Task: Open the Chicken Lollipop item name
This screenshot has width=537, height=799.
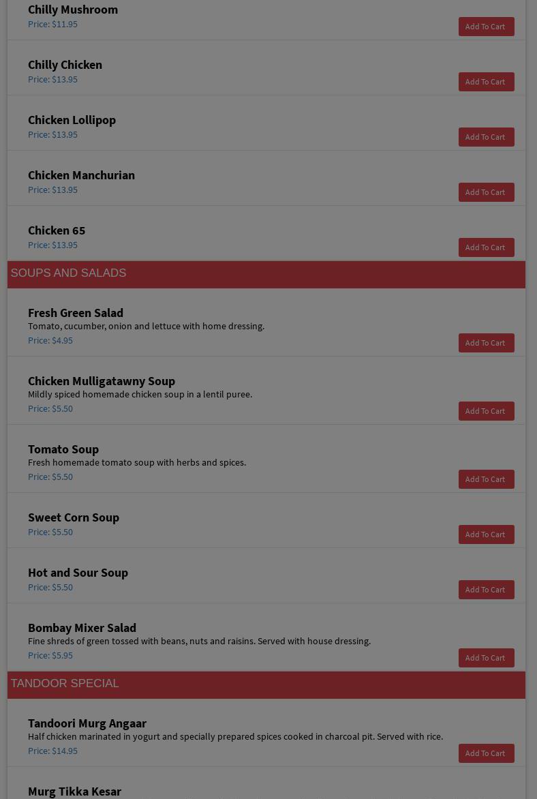Action: coord(72,120)
